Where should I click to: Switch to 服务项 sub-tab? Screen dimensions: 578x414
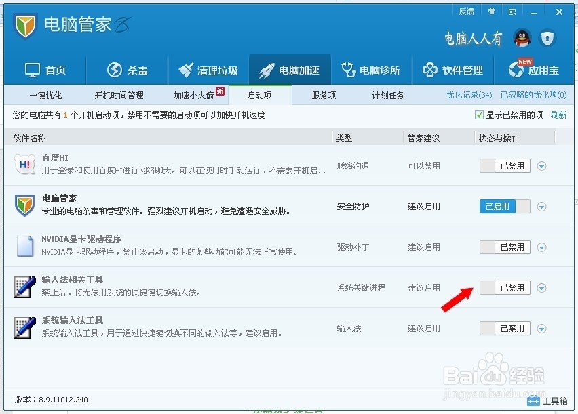[x=324, y=96]
